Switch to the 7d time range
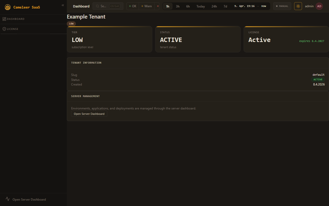This screenshot has width=329, height=206. coord(225,6)
